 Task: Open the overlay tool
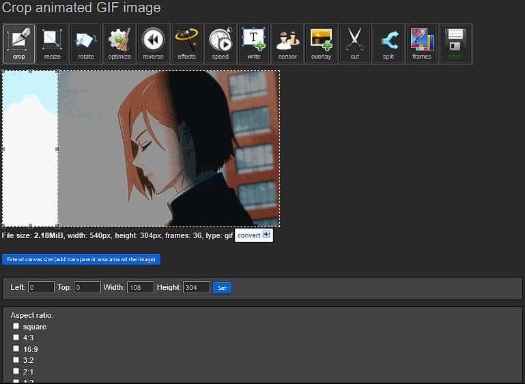tap(321, 44)
